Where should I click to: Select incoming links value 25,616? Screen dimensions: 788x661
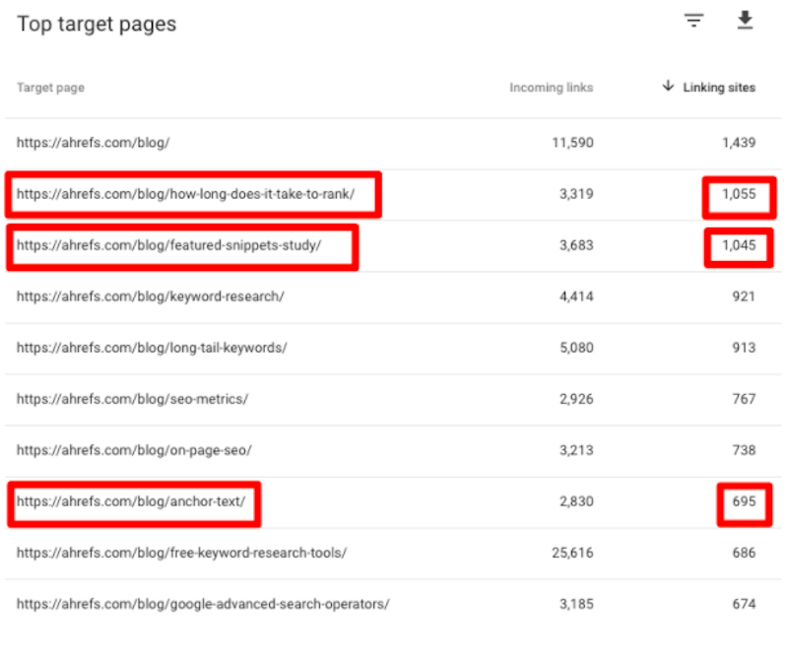tap(572, 553)
